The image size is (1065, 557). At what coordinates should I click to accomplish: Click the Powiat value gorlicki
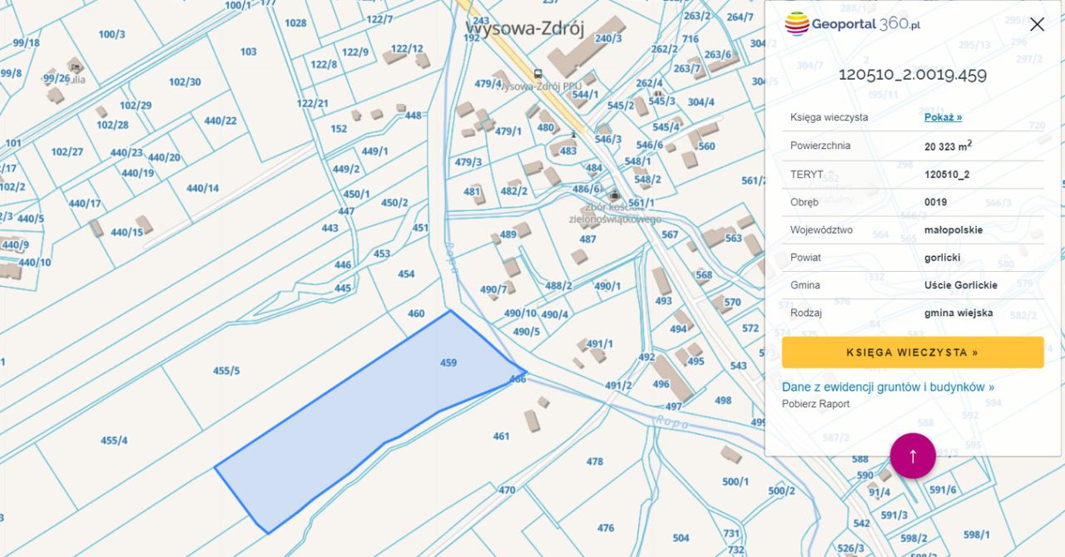click(942, 258)
